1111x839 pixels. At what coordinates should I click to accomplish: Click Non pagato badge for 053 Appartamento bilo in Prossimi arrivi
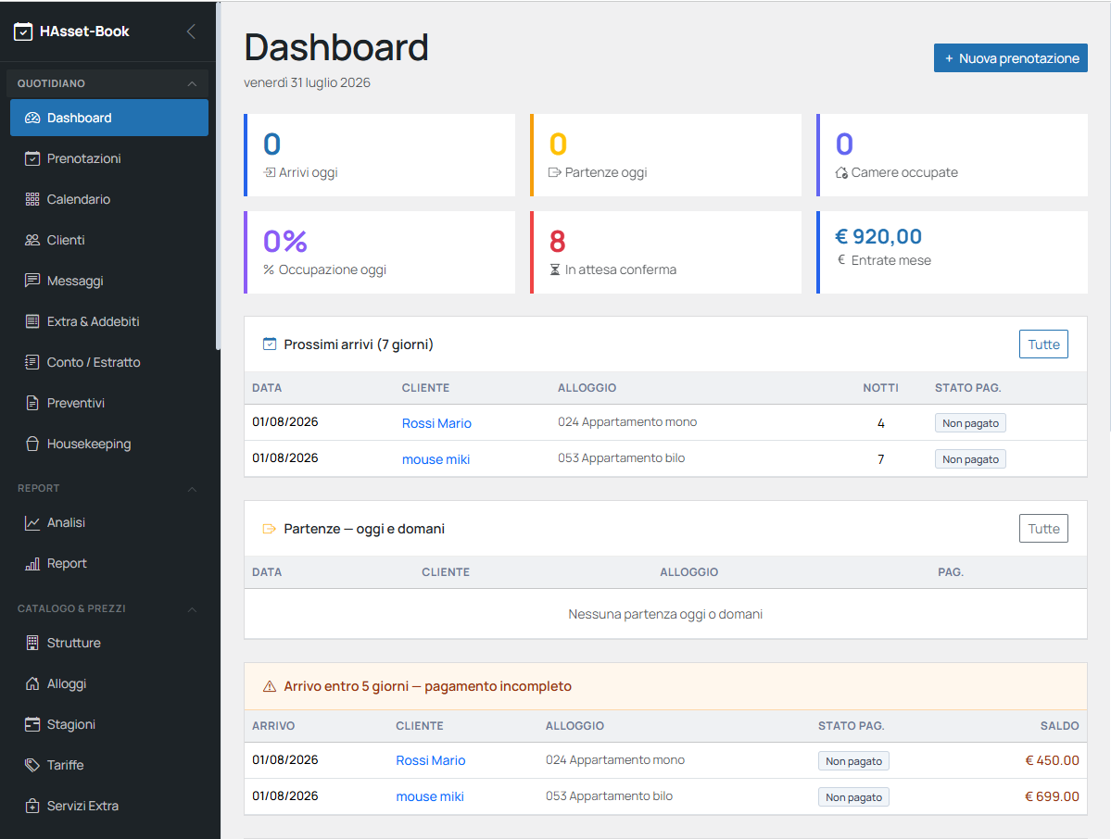pyautogui.click(x=970, y=459)
